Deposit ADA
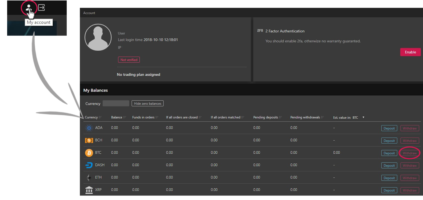The image size is (423, 200). pos(389,128)
